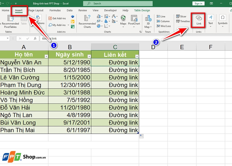Switch to the Review tab
The width and height of the screenshot is (232, 166).
(x=83, y=10)
